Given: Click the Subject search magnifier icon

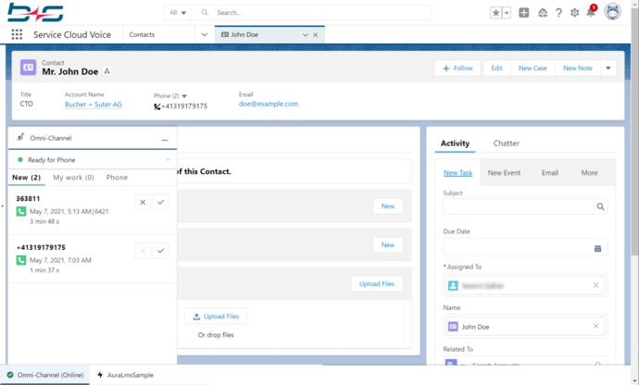Looking at the screenshot, I should coord(600,206).
